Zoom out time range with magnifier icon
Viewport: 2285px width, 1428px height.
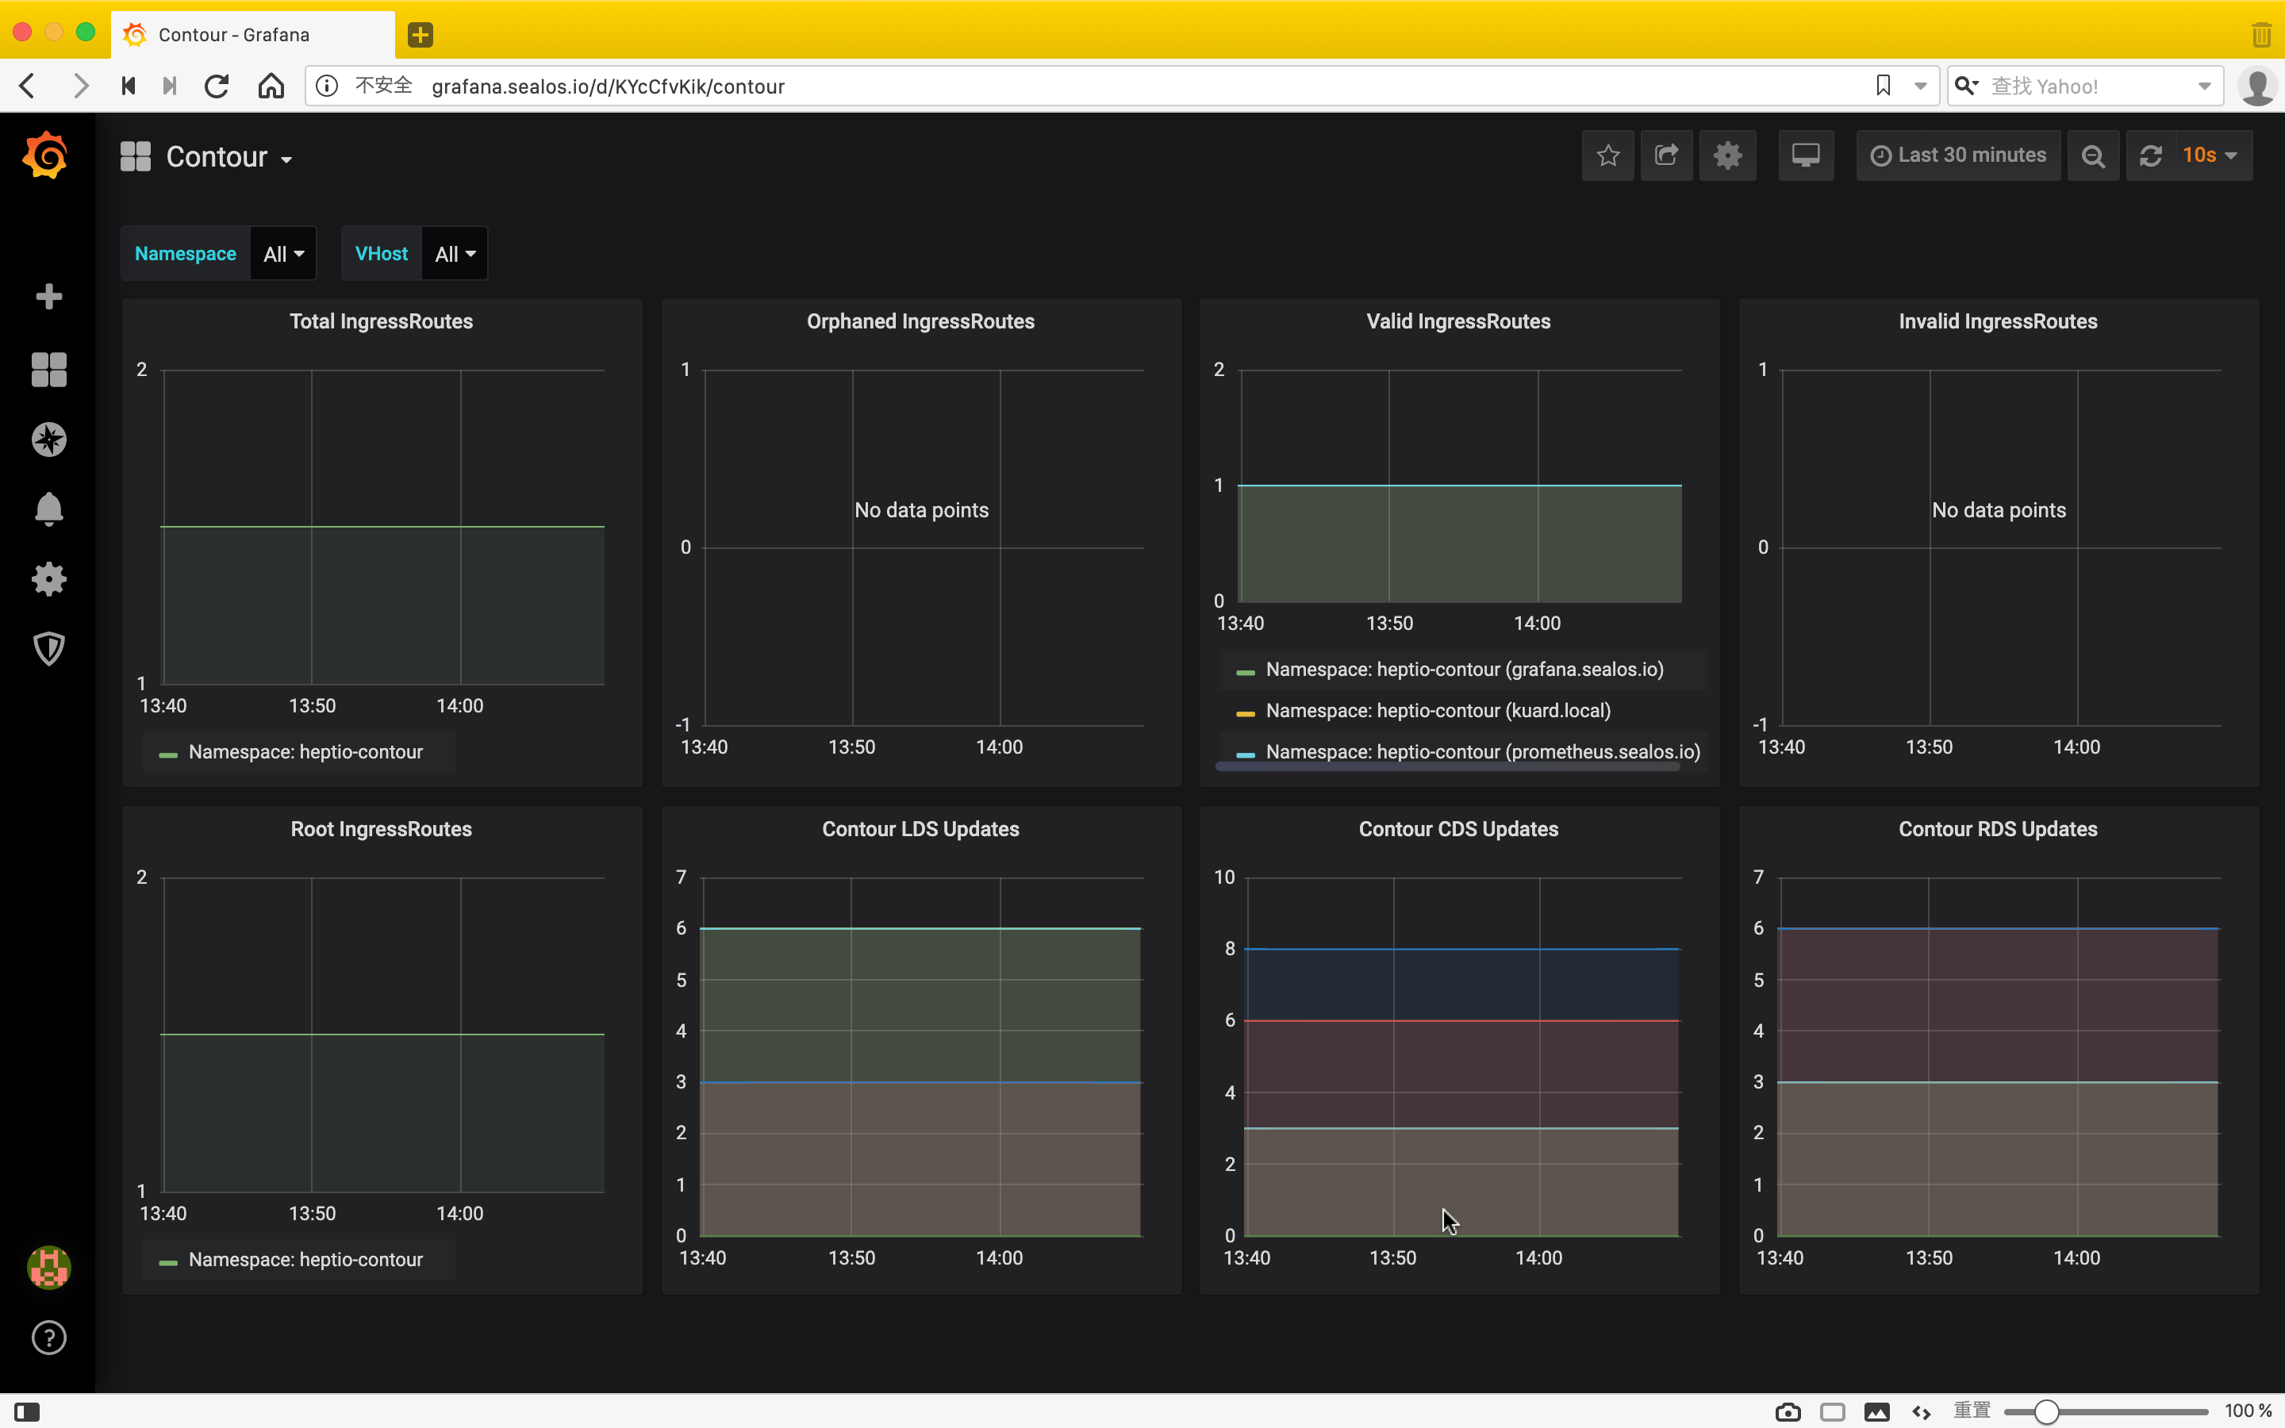point(2092,155)
